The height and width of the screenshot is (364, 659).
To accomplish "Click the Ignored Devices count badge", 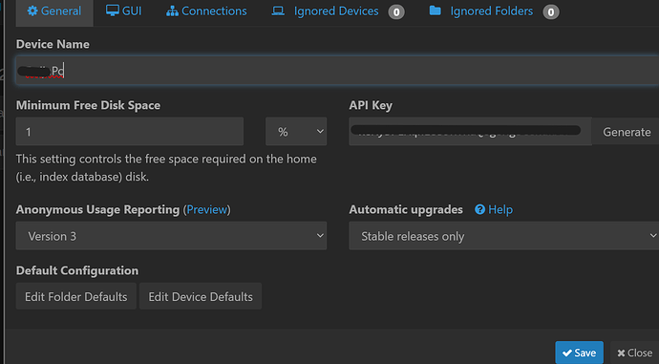I will coord(396,11).
